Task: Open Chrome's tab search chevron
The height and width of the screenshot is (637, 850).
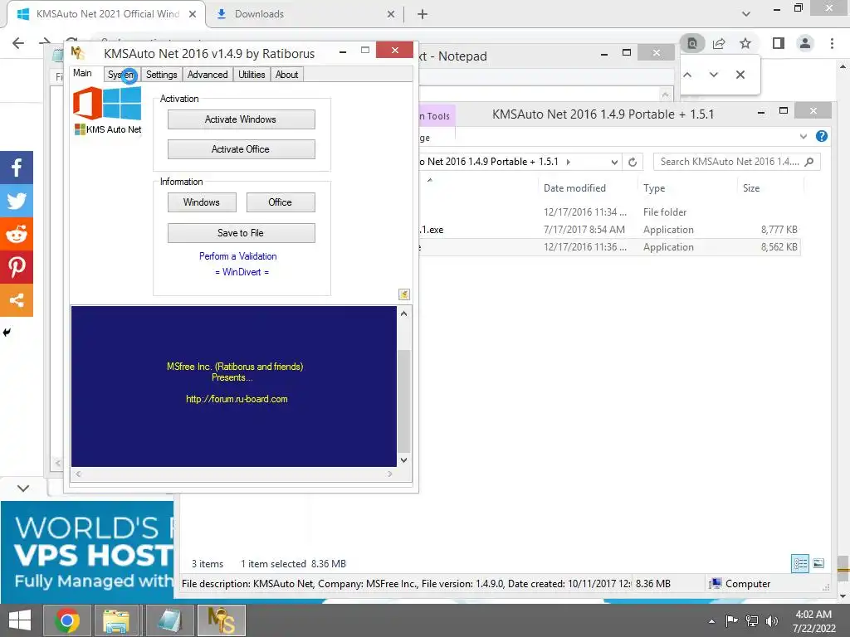Action: pyautogui.click(x=746, y=14)
